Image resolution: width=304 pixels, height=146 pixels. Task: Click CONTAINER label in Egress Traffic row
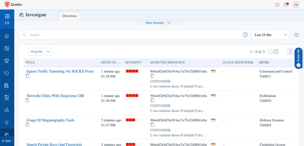point(160,81)
